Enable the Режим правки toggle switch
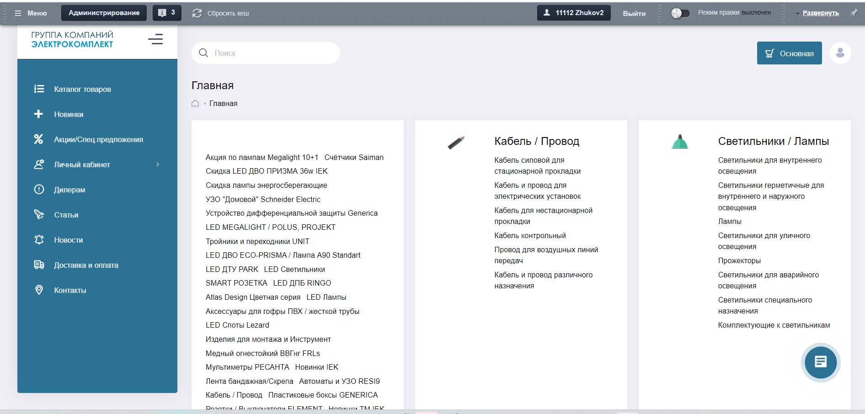The width and height of the screenshot is (865, 414). 679,13
